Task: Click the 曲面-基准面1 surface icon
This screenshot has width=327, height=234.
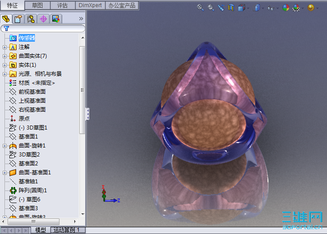Action: point(13,173)
